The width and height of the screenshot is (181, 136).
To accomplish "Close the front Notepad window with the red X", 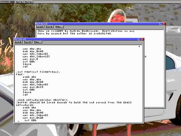I will coord(143,39).
